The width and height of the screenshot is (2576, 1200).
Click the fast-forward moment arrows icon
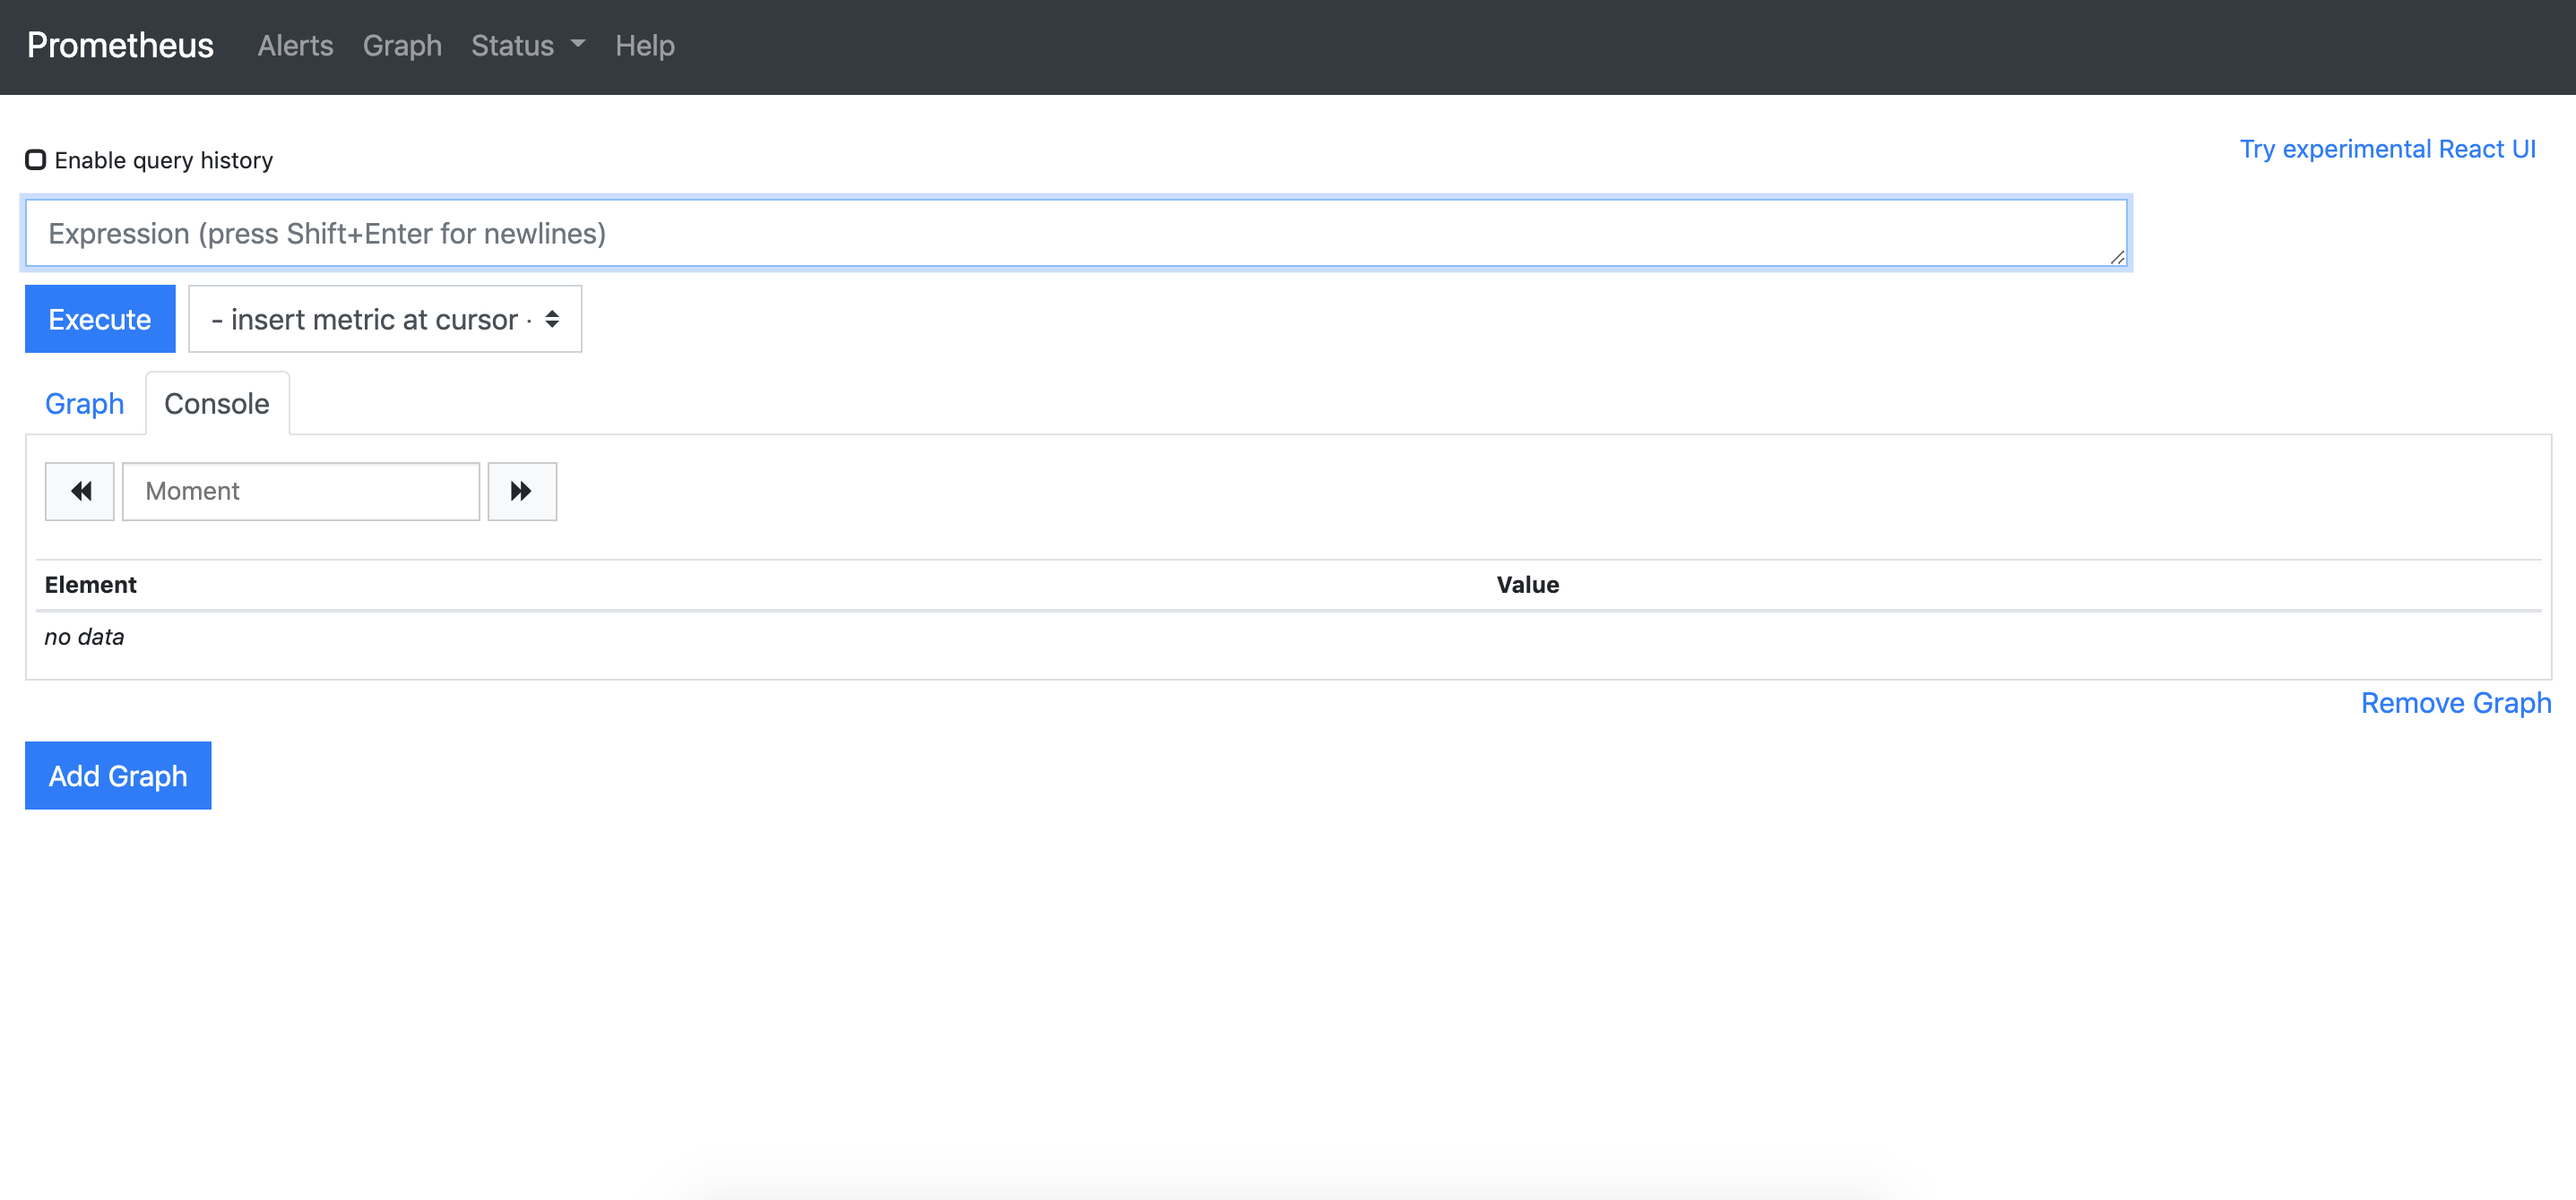(x=522, y=491)
